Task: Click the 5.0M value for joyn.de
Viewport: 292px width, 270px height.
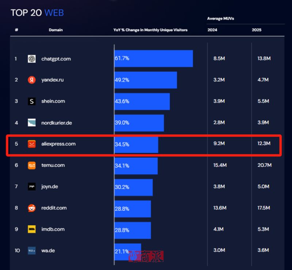Action: click(264, 186)
